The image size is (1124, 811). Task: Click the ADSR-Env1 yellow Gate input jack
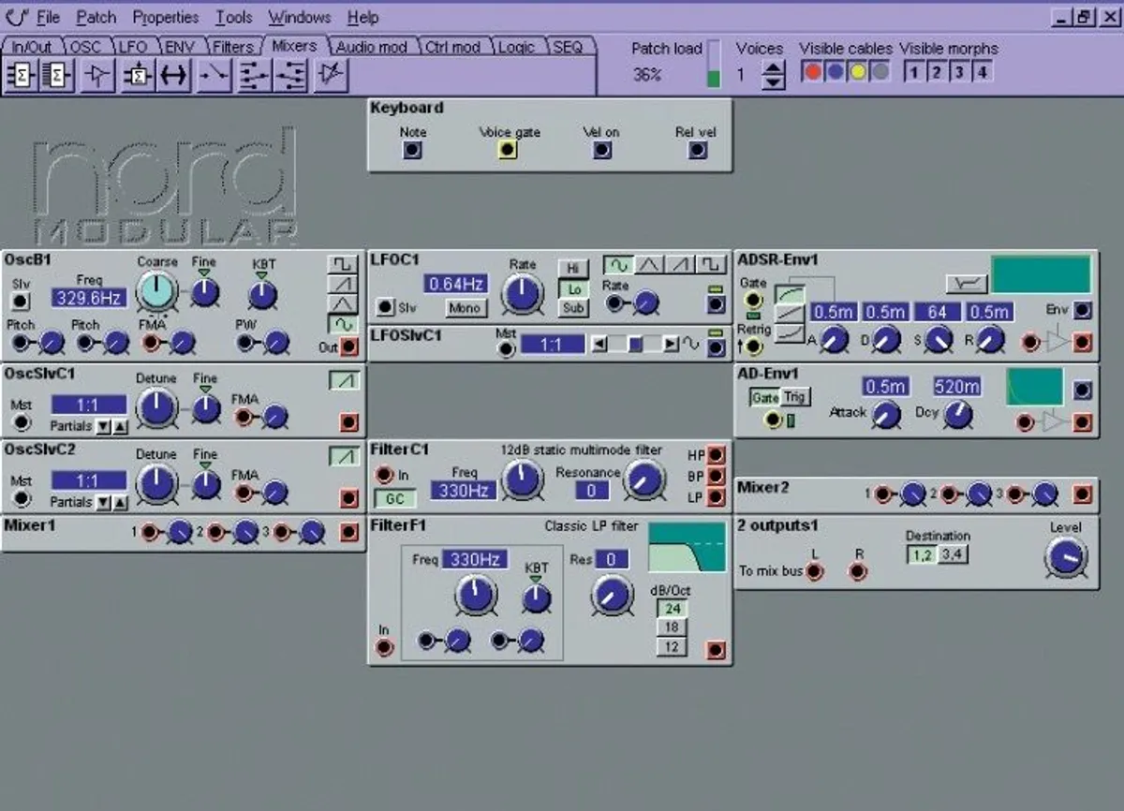pos(752,301)
